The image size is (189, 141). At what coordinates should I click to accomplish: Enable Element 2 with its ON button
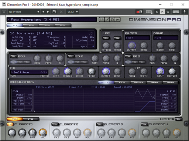pyautogui.click(x=55, y=124)
